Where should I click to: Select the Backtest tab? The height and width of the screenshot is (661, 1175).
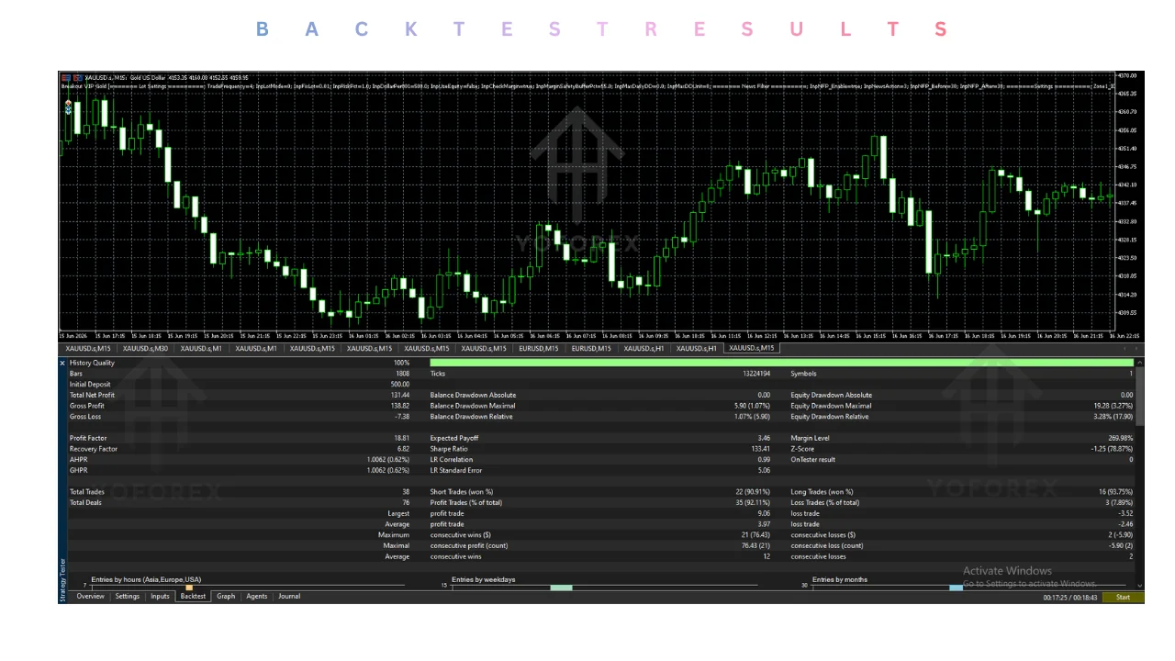coord(193,597)
